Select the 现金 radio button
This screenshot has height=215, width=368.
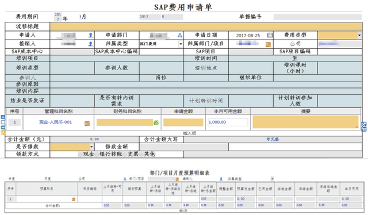[x=80, y=155]
